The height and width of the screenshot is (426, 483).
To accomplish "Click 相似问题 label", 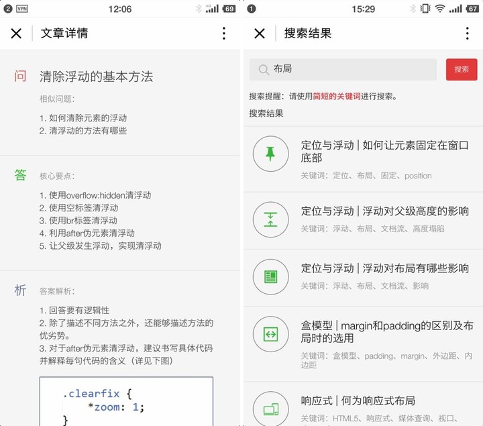I will (x=57, y=99).
